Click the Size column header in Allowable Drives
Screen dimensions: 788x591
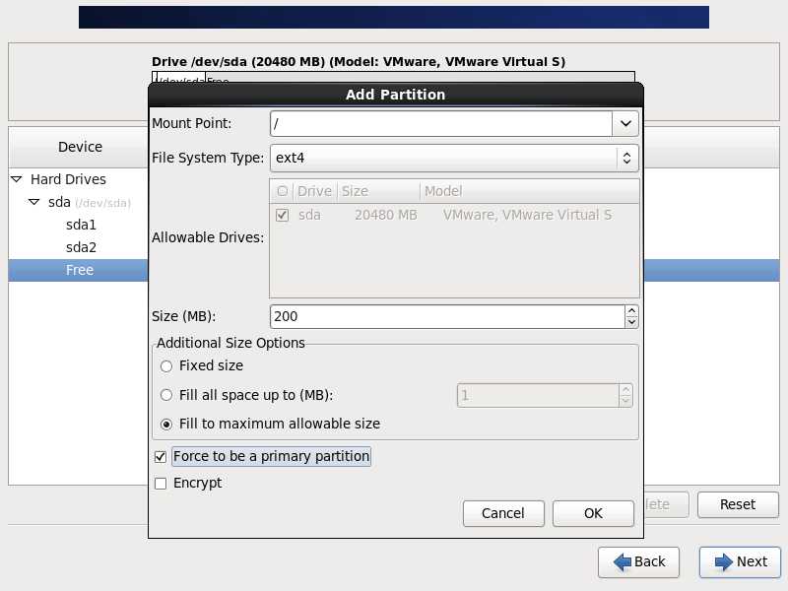click(x=378, y=191)
